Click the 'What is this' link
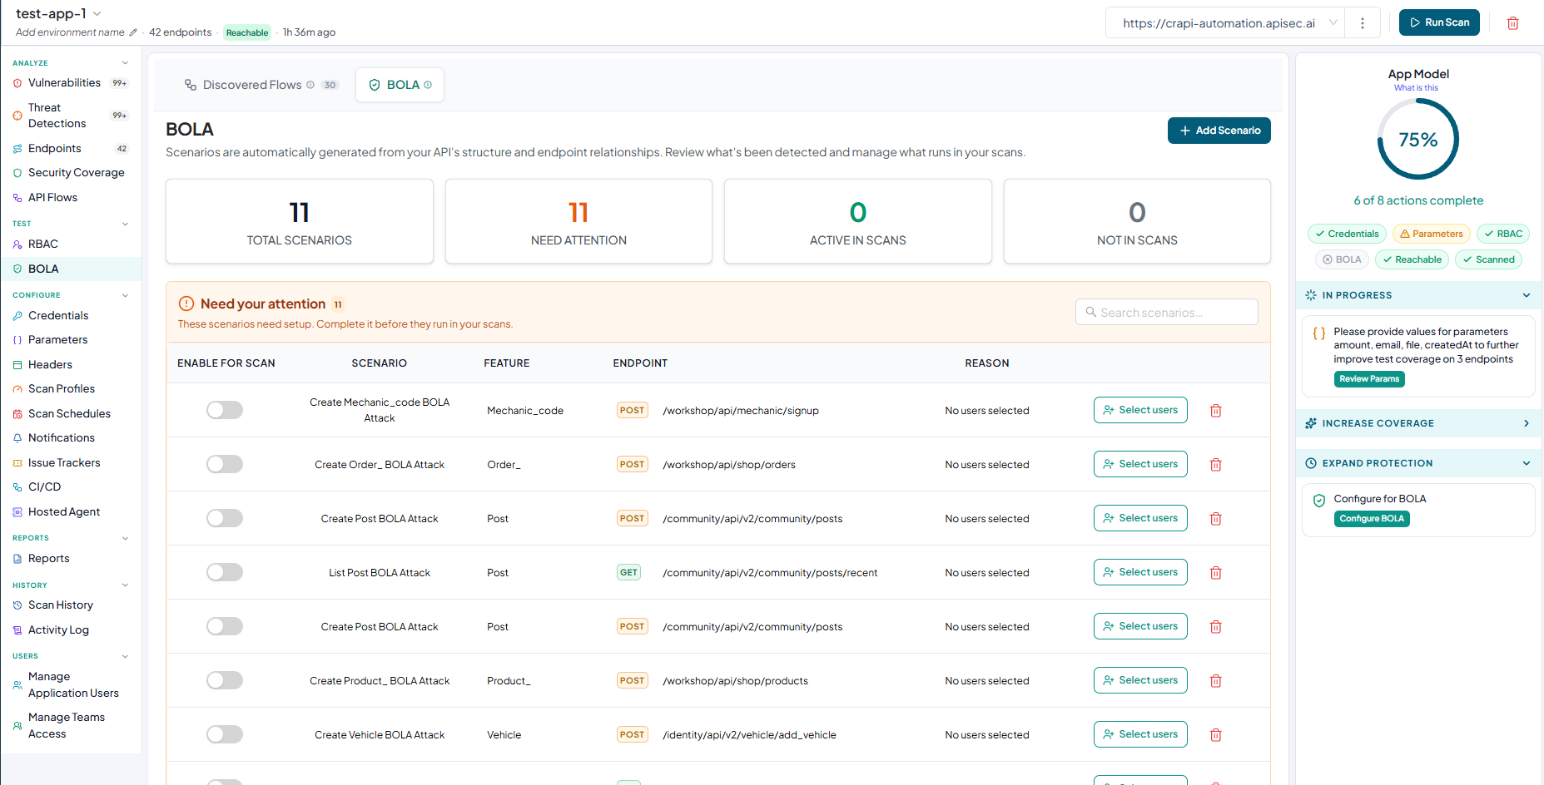 point(1416,88)
